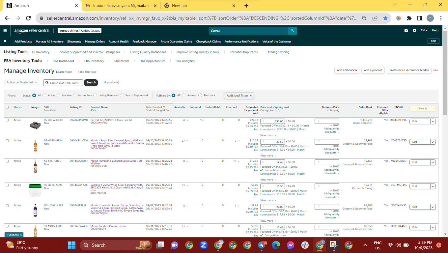Open the Manage Orders menu
This screenshot has width=448, height=253.
click(x=95, y=42)
